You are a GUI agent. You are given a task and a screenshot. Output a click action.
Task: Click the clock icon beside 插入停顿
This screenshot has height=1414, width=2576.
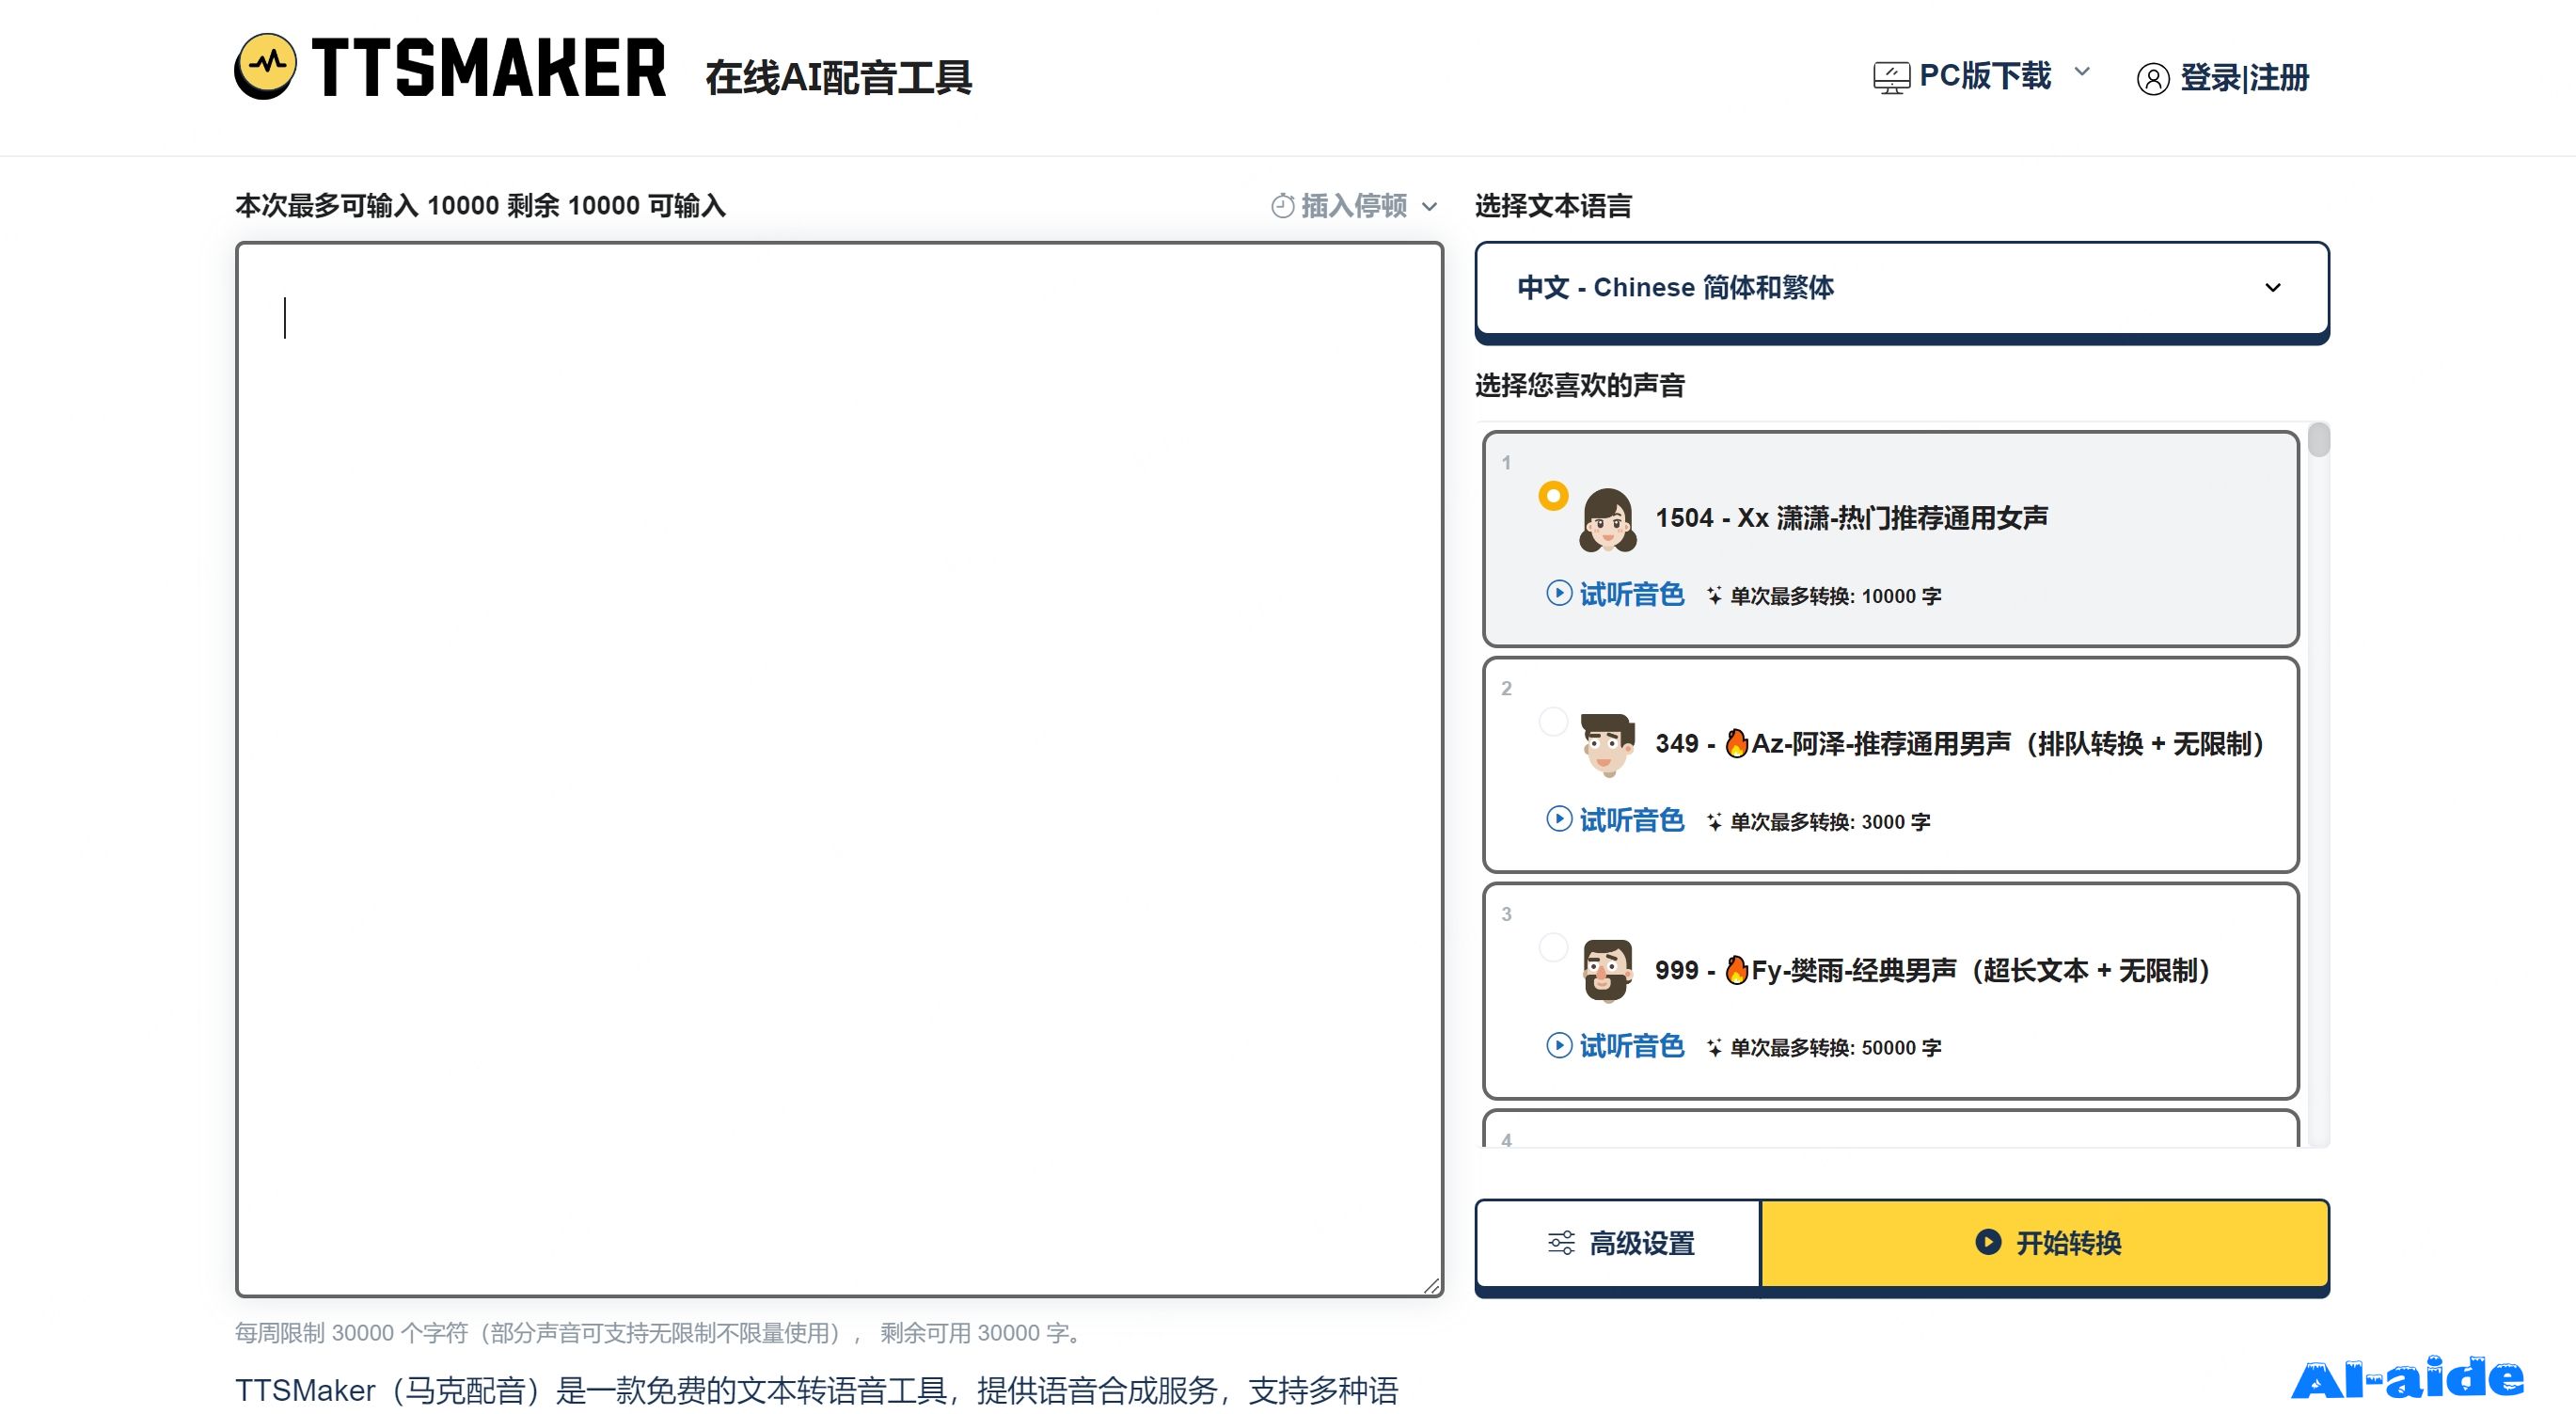1282,206
